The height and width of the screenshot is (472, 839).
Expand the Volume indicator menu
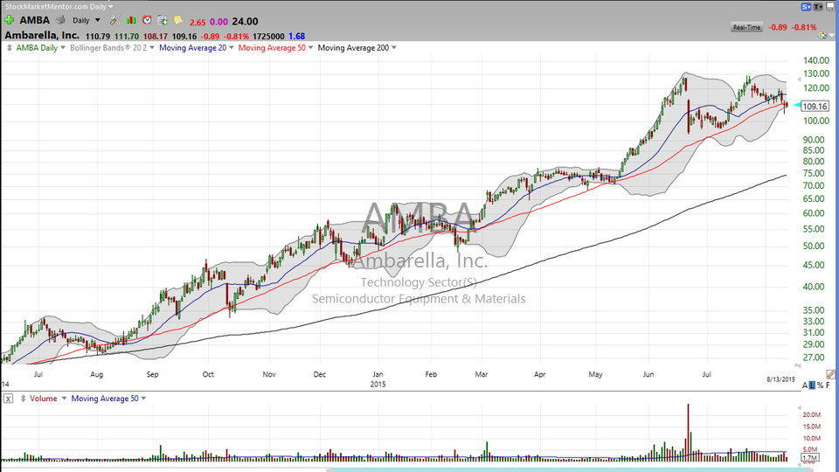coord(64,399)
